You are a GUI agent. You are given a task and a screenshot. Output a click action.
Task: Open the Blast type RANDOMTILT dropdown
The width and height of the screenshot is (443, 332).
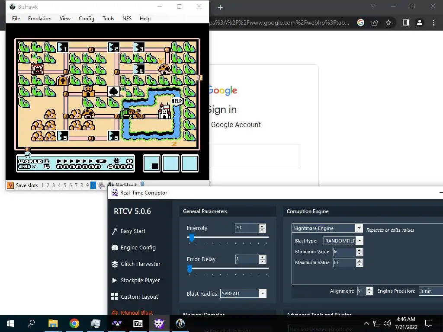360,240
